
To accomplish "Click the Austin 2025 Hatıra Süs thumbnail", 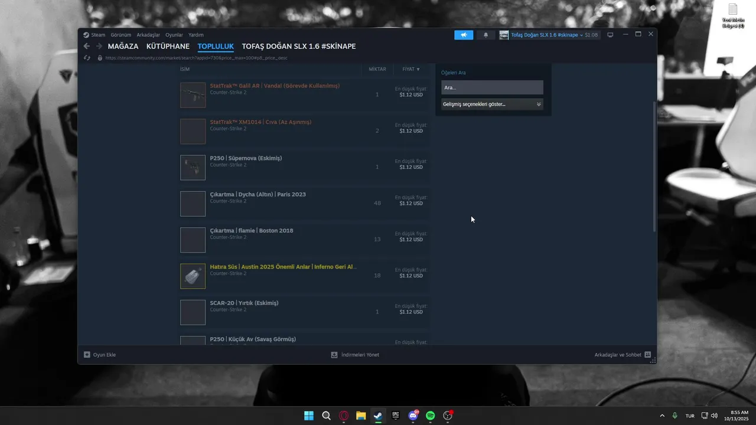I will click(193, 276).
